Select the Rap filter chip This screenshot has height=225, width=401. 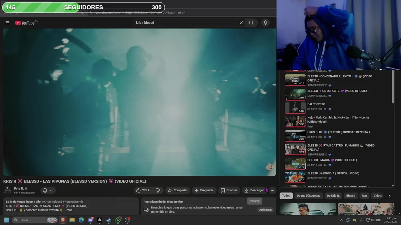pos(364,196)
